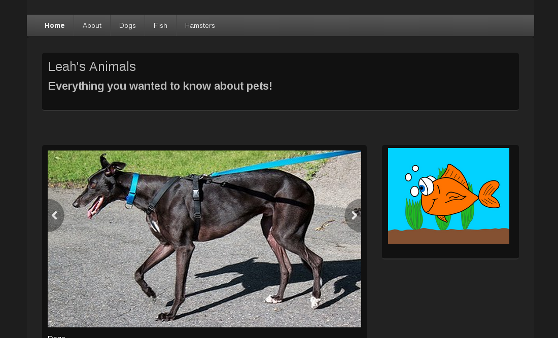Open the Home menu item
This screenshot has height=338, width=558.
pos(55,25)
